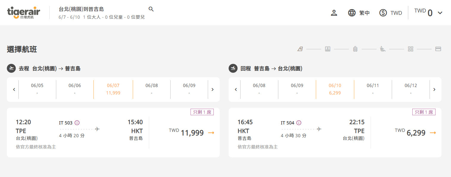Click the 台北(桃園)到普吉島 search field
The height and width of the screenshot is (177, 451).
click(x=81, y=9)
